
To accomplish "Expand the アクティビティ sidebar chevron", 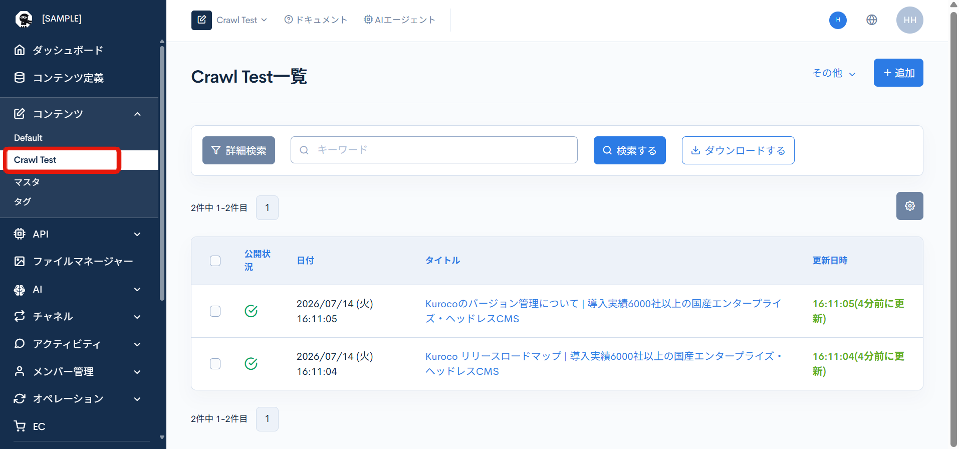I will click(x=137, y=344).
